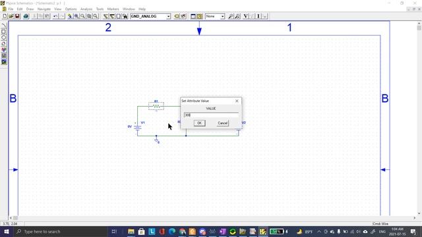Click the Current Marker icon

click(237, 16)
